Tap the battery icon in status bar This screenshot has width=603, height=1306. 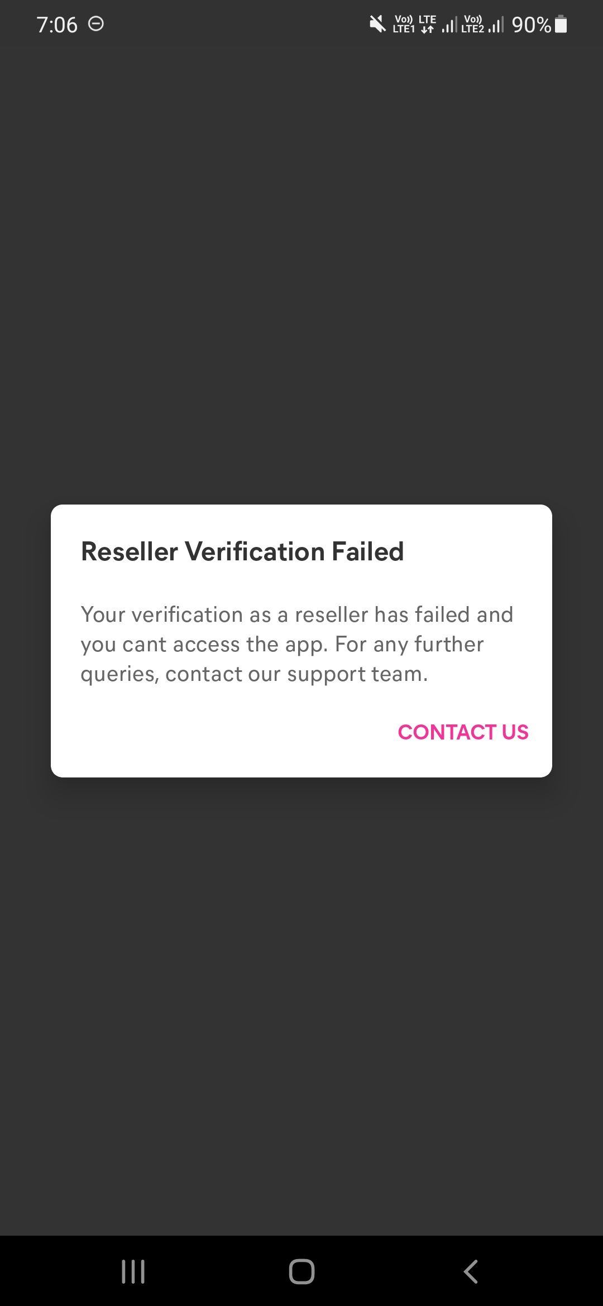[x=561, y=24]
